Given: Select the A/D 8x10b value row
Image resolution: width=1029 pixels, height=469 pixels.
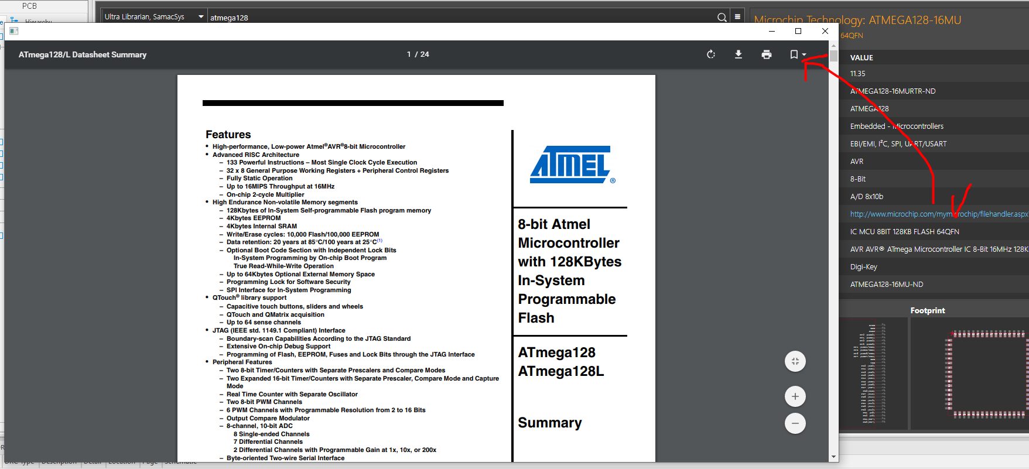Looking at the screenshot, I should pos(934,197).
